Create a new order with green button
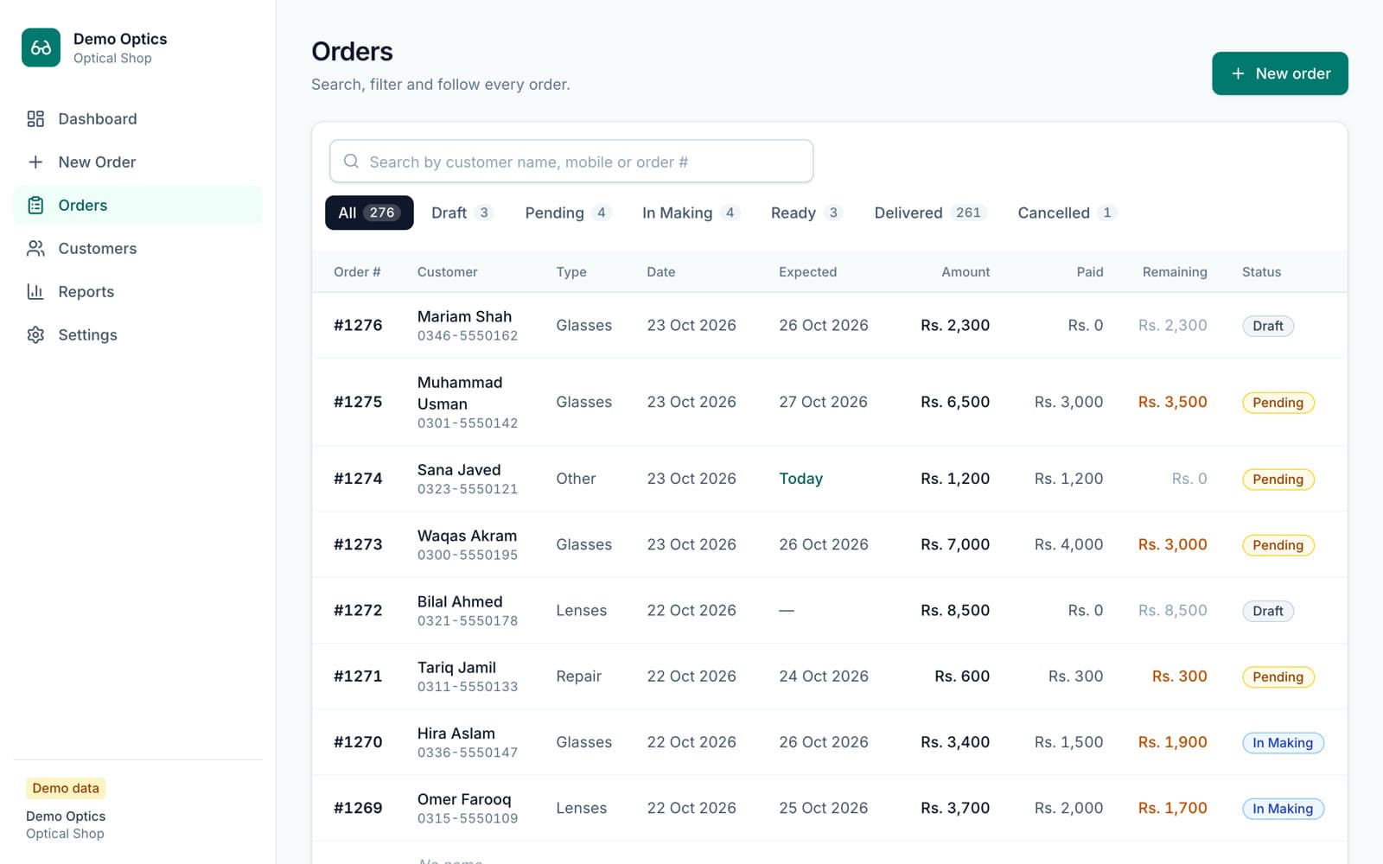Viewport: 1383px width, 864px height. [x=1279, y=73]
